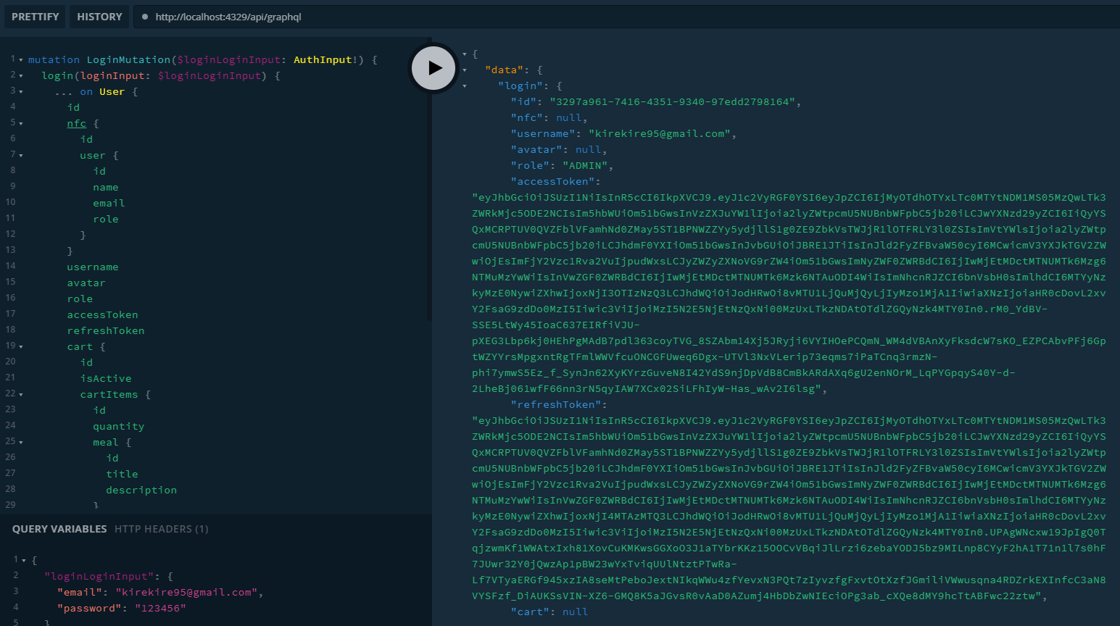The image size is (1120, 626).
Task: Collapse the '... on User' fragment on line 3
Action: click(x=21, y=92)
